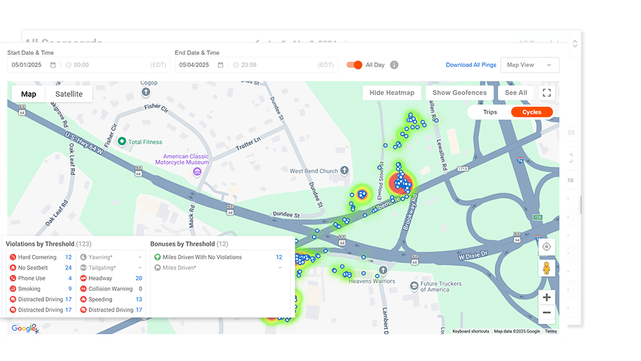Open the No Seatbelt count 24
Screen dimensions: 641x361
click(x=68, y=267)
